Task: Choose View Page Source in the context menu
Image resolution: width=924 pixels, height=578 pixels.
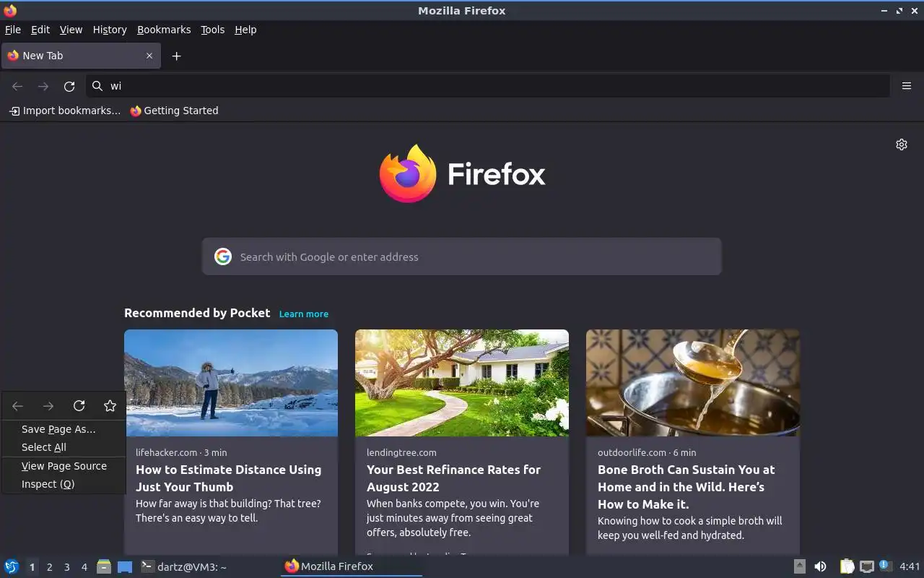Action: click(64, 466)
